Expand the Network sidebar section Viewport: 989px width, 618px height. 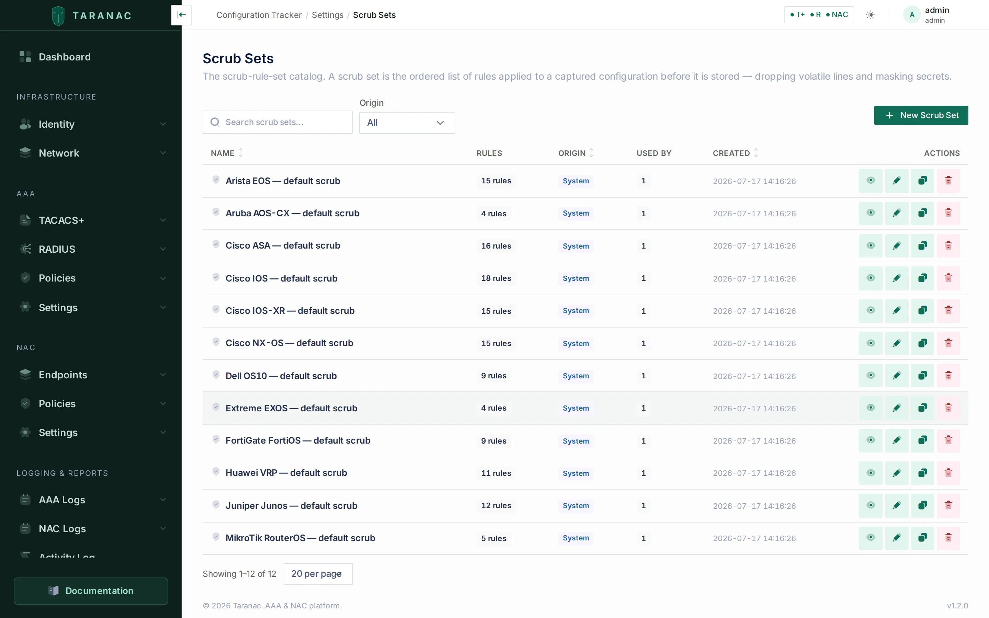click(x=91, y=153)
